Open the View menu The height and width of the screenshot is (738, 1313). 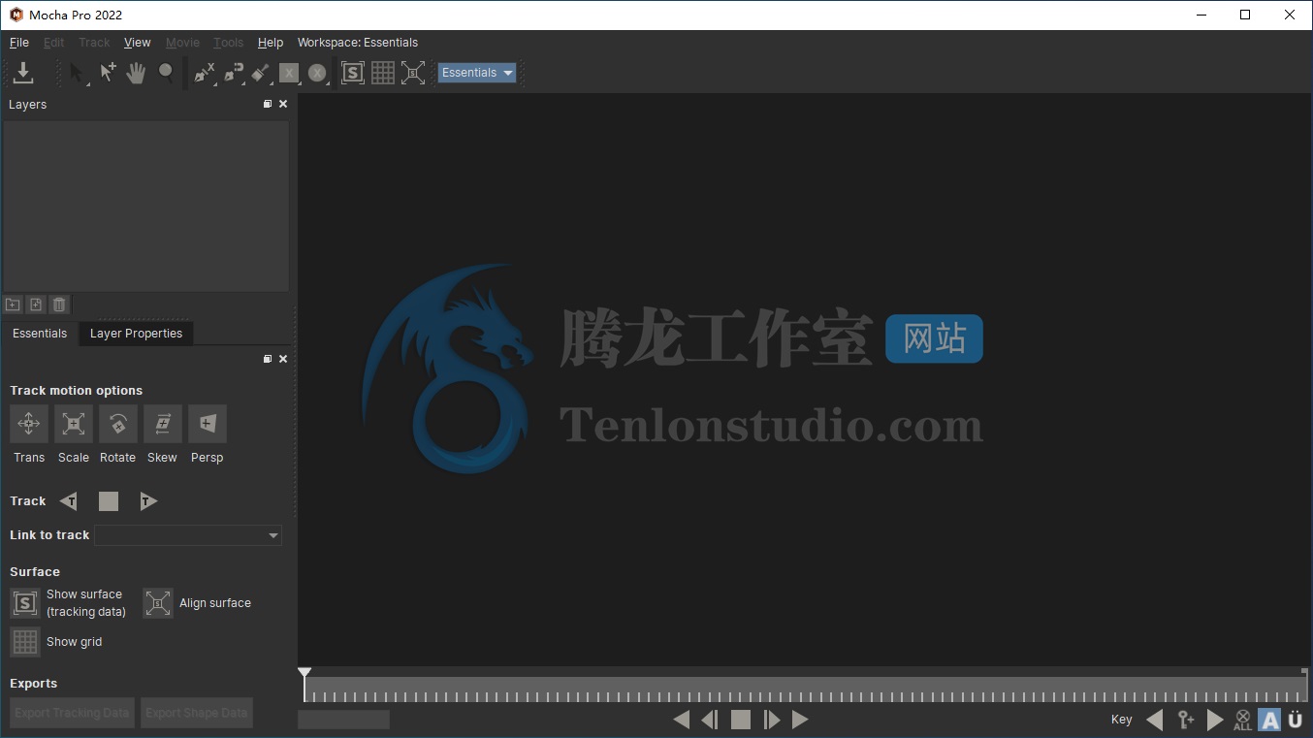coord(138,43)
